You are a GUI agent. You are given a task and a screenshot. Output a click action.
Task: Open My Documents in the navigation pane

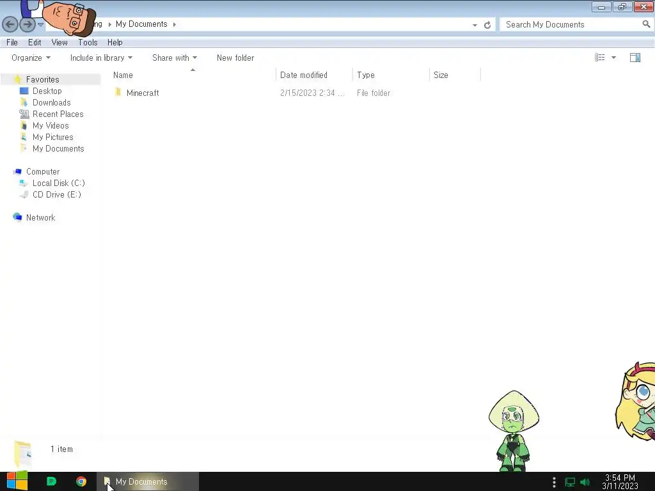[x=58, y=148]
